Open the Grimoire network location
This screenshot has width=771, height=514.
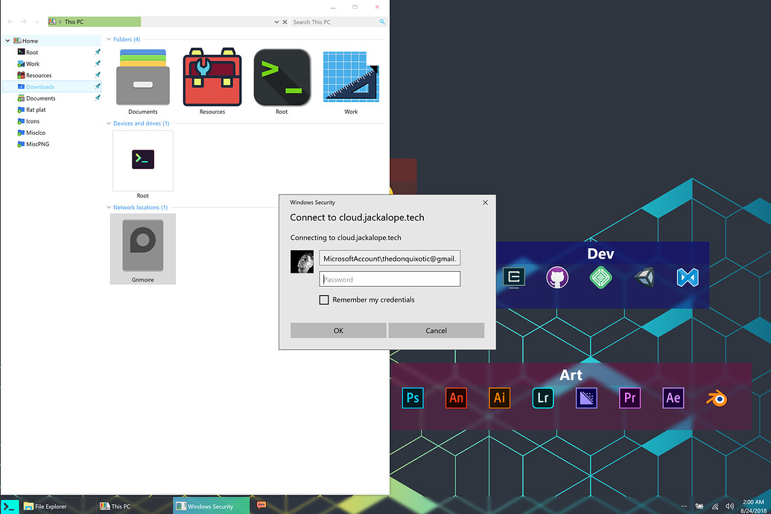[x=142, y=246]
